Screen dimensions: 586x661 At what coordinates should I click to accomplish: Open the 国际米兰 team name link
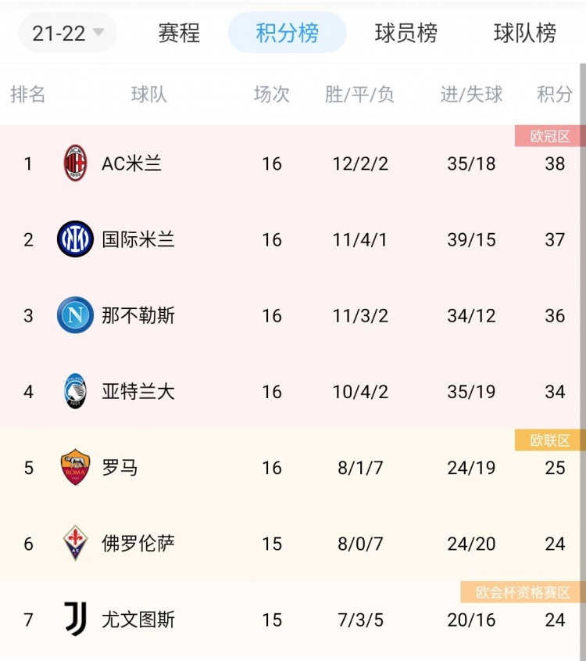(x=138, y=239)
